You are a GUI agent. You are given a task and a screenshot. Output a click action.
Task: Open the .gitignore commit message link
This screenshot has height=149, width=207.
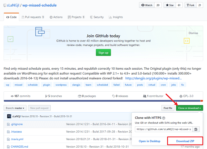[x=99, y=124]
